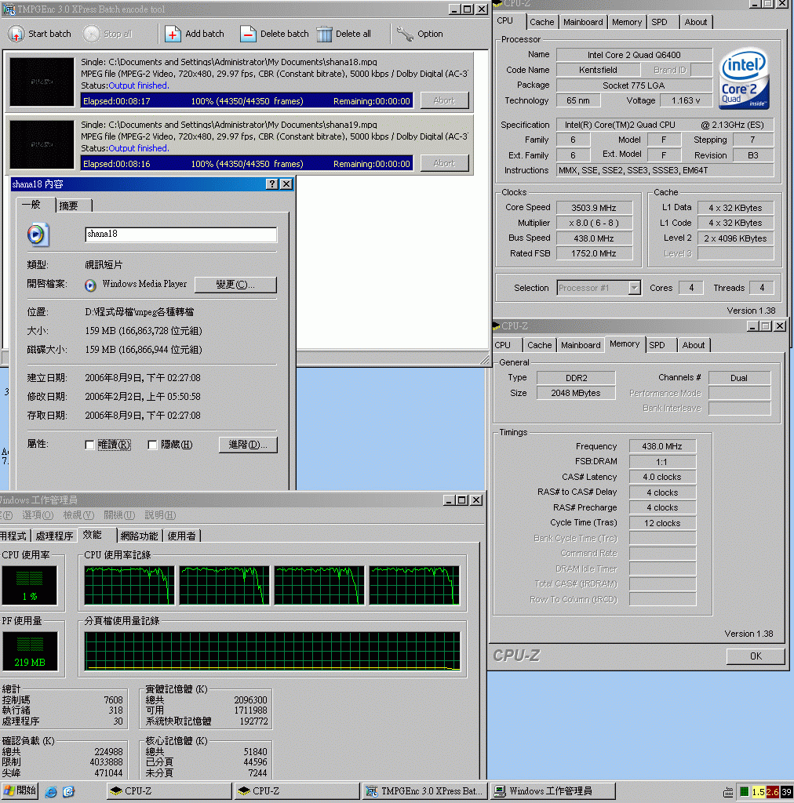Open Internet Explorer from quick launch
794x803 pixels.
click(x=51, y=792)
